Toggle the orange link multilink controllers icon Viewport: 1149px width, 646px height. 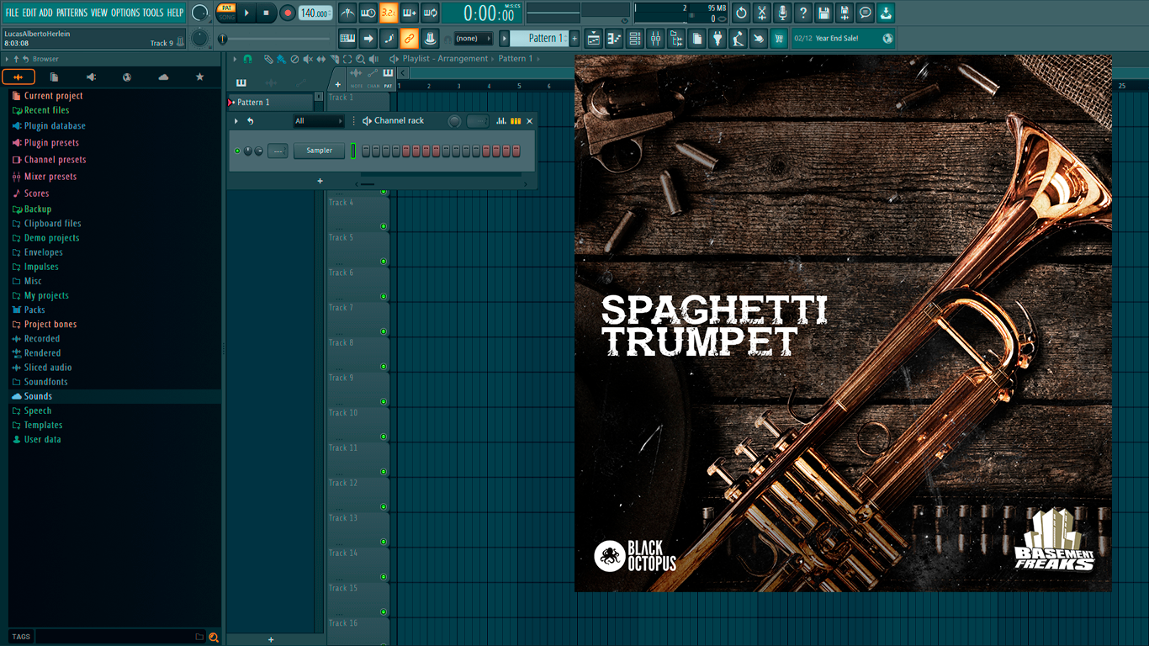[x=409, y=38]
